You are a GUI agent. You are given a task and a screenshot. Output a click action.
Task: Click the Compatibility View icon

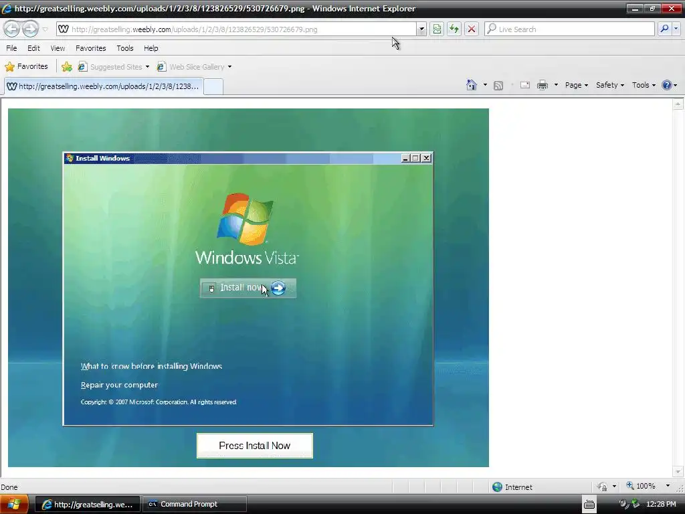click(x=437, y=29)
